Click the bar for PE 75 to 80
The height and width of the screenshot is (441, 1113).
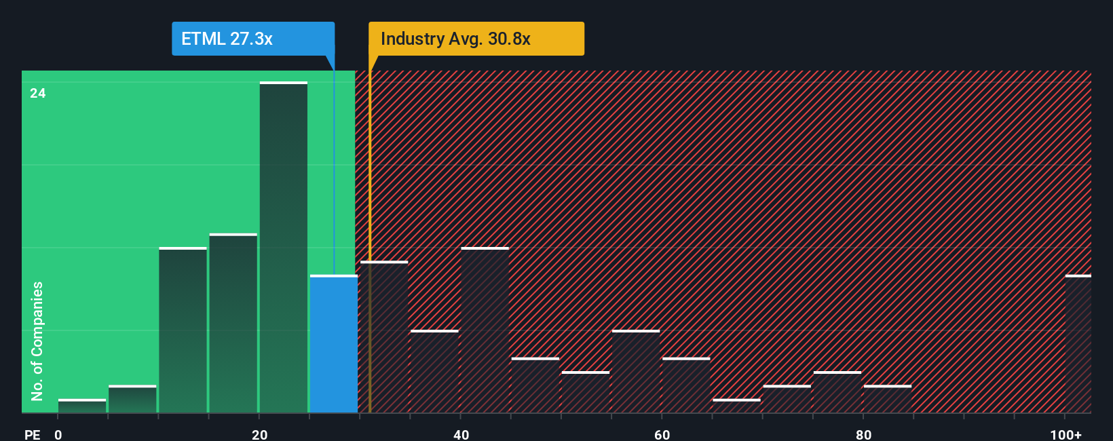tap(837, 392)
